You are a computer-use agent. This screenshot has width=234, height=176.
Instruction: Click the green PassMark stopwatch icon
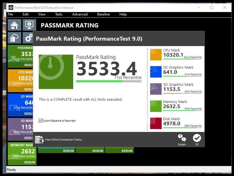click(56, 72)
